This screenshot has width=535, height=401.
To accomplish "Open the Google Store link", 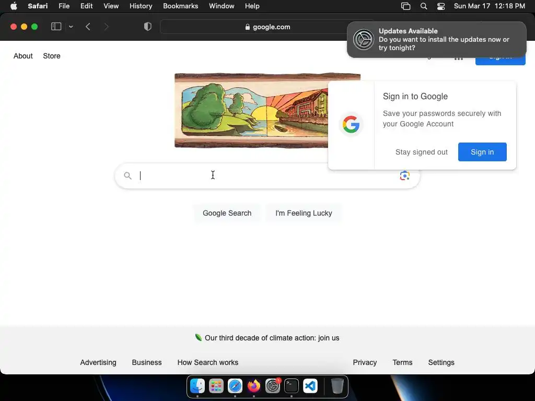I will pos(52,56).
